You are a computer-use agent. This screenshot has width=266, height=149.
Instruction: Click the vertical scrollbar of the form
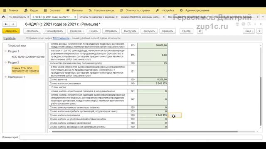coord(261,101)
